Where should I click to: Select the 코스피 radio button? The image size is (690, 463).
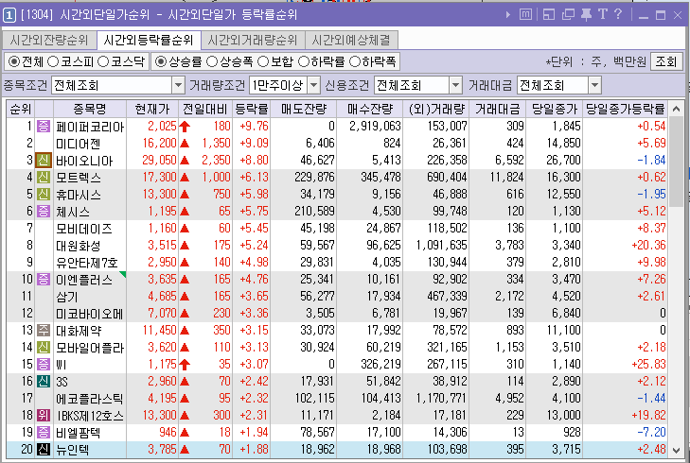(x=53, y=61)
